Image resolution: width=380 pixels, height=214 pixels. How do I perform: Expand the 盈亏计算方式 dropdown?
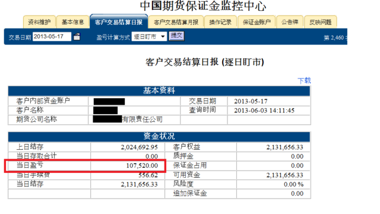tap(149, 37)
